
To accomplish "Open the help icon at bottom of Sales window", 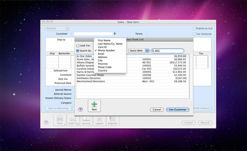I will coord(46,122).
